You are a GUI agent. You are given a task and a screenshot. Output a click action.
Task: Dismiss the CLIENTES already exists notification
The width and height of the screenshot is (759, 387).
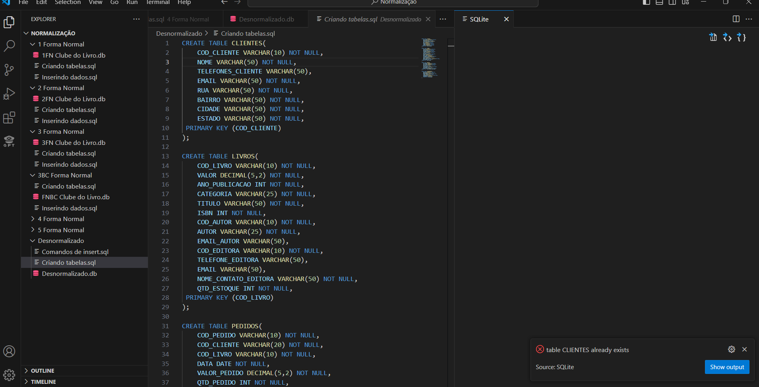[745, 349]
